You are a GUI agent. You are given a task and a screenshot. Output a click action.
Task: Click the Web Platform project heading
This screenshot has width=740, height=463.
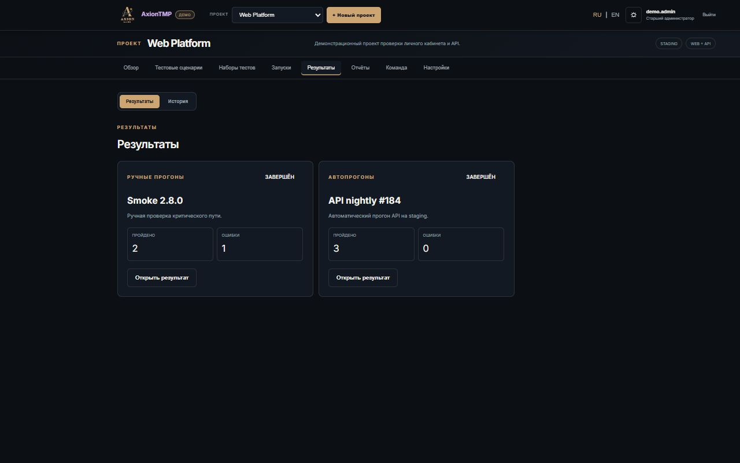tap(179, 43)
